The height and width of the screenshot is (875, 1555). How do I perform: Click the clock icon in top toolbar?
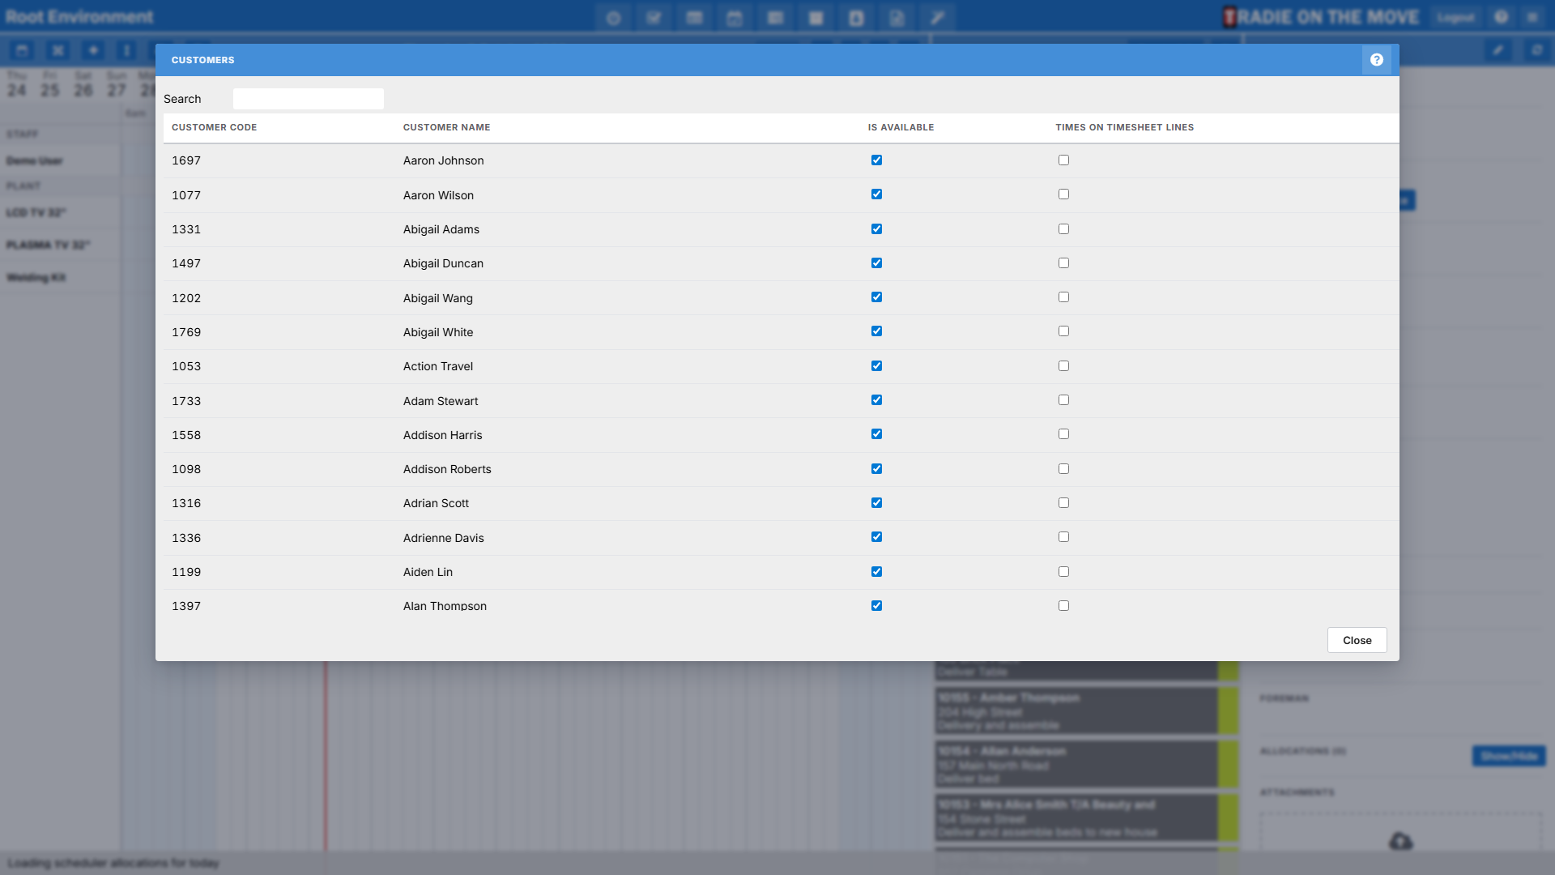click(x=613, y=18)
